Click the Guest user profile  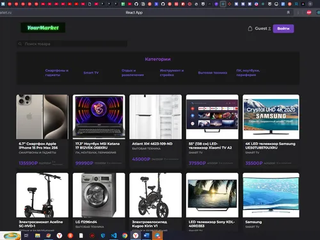click(x=263, y=29)
